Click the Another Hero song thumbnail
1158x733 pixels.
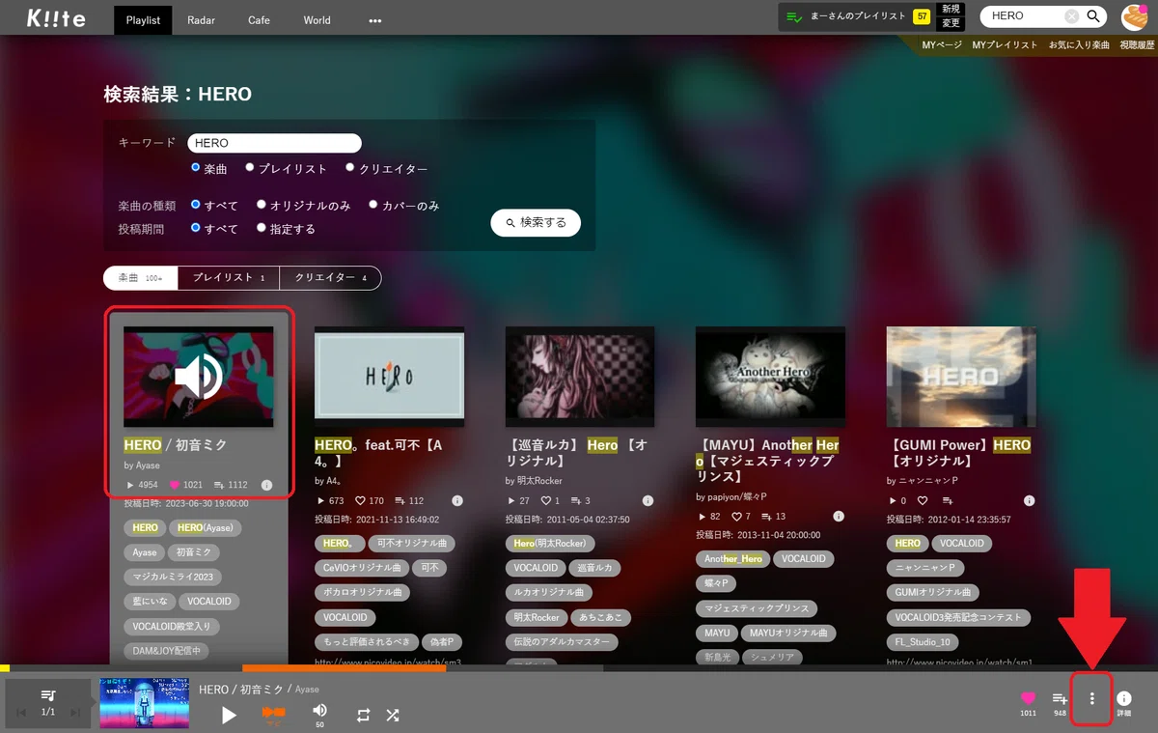pyautogui.click(x=770, y=377)
